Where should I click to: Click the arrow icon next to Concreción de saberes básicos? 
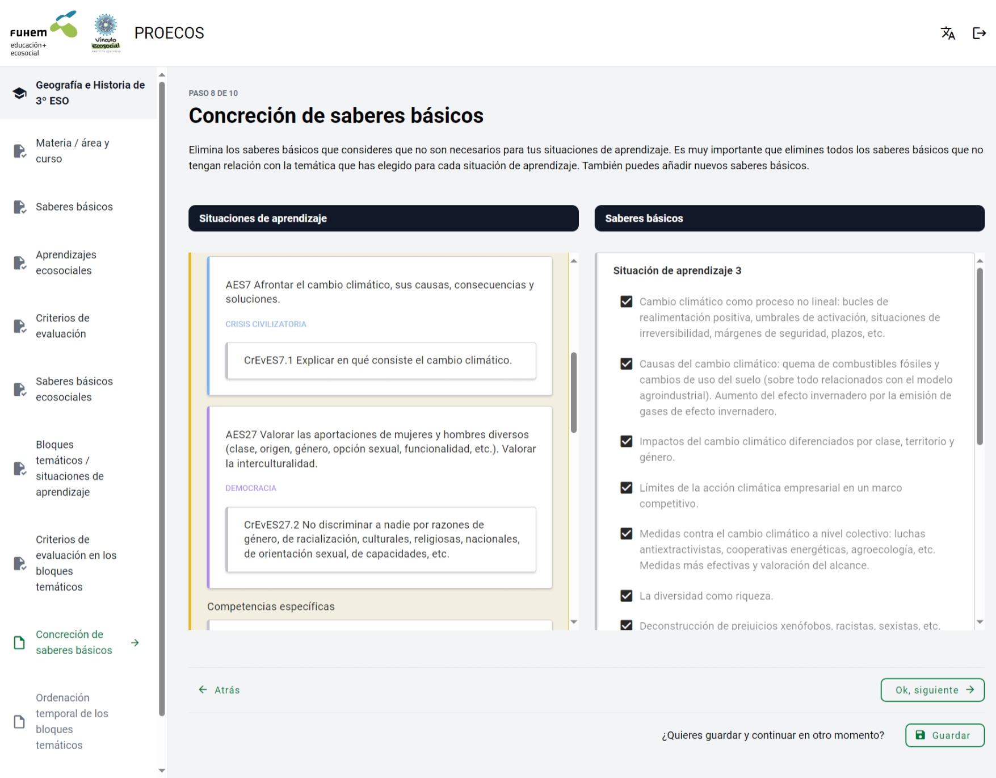pos(135,642)
